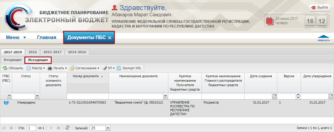Click the pager refresh icon
The height and width of the screenshot is (132, 334).
[x=67, y=128]
